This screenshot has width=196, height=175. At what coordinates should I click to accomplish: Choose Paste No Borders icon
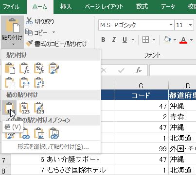pyautogui.click(x=10, y=83)
